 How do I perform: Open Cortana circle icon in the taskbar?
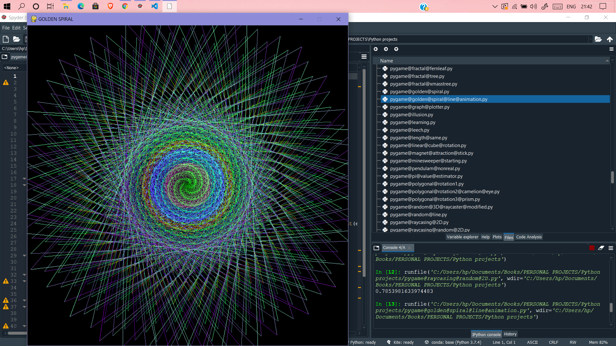pyautogui.click(x=36, y=6)
